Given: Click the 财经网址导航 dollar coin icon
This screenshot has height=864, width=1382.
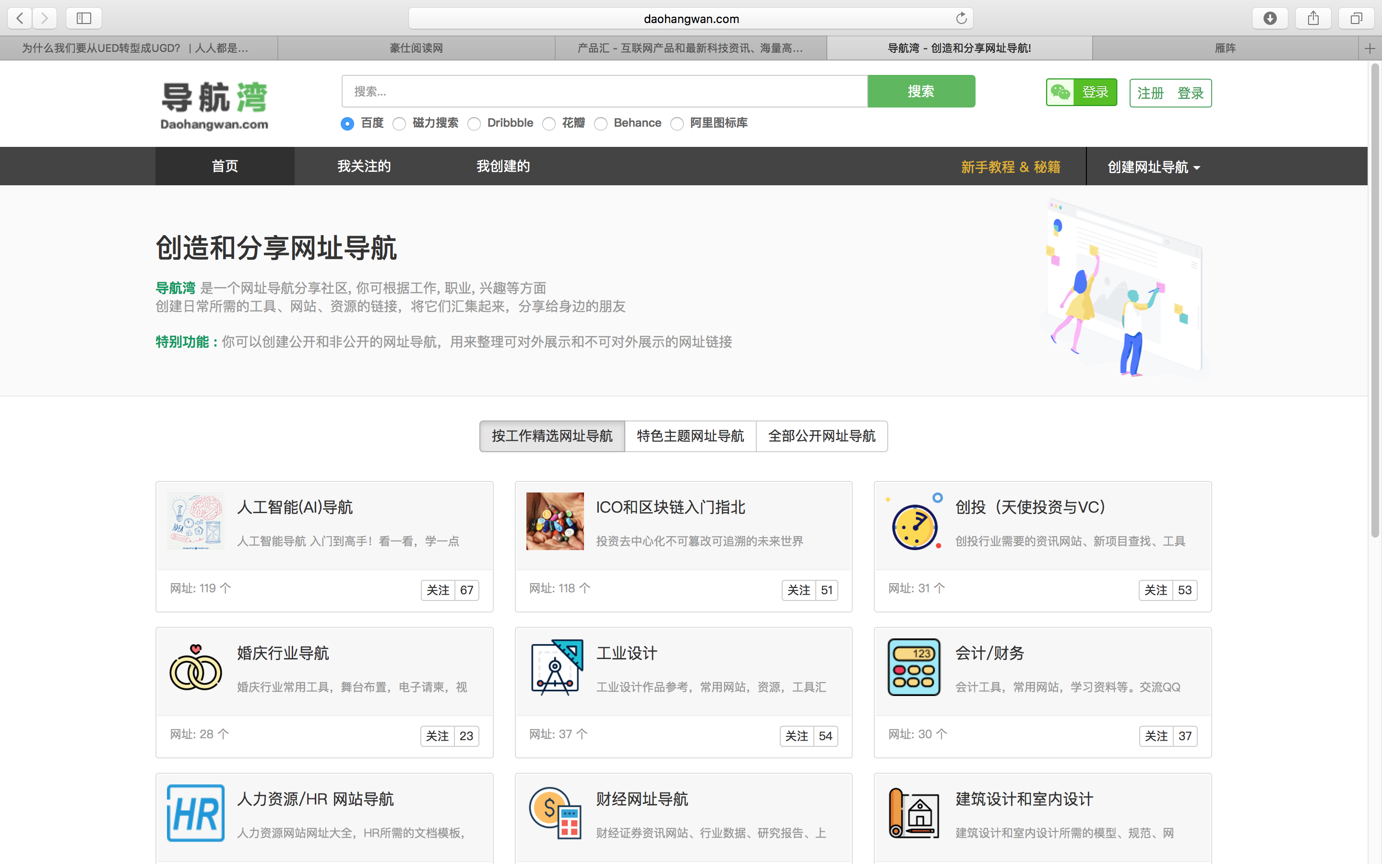Looking at the screenshot, I should pos(555,813).
